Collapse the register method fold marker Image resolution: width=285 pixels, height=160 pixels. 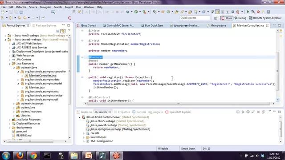tap(82, 77)
